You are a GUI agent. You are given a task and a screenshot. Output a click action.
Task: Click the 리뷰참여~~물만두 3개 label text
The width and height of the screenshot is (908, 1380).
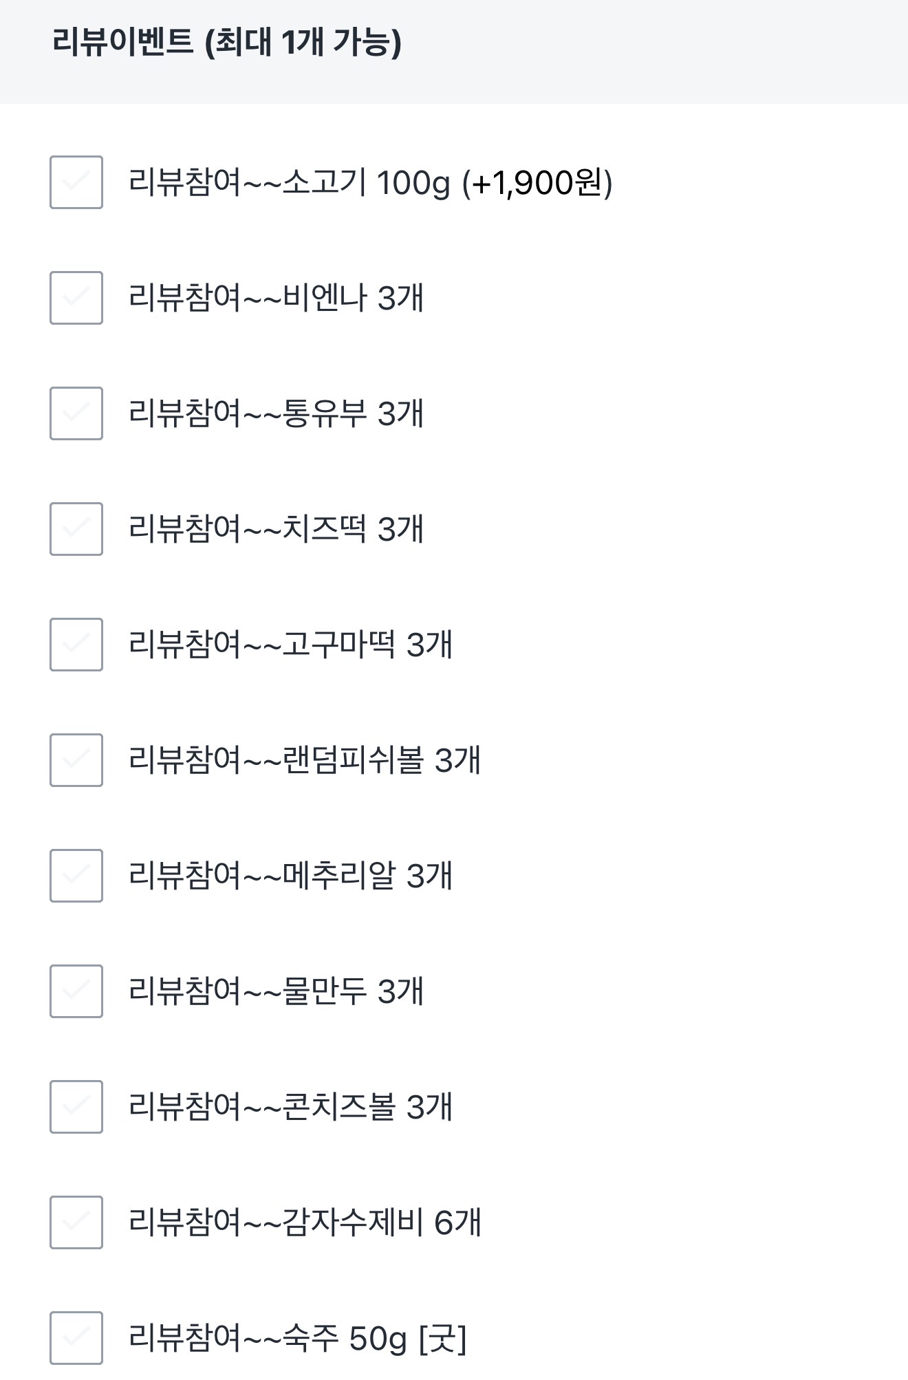[x=276, y=992]
